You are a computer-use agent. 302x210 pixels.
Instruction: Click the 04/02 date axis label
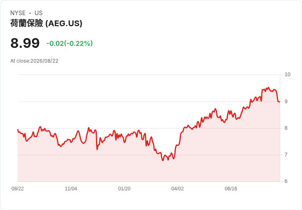(178, 189)
